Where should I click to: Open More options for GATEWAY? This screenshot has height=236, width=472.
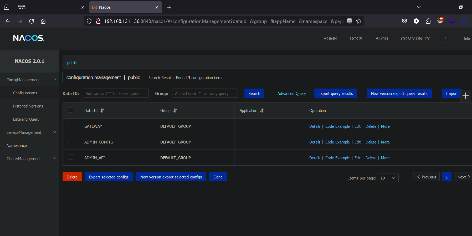pos(385,126)
